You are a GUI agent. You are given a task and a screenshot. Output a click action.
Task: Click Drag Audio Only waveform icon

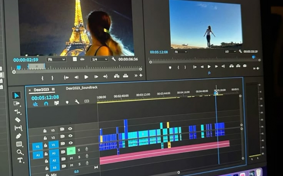(83, 59)
